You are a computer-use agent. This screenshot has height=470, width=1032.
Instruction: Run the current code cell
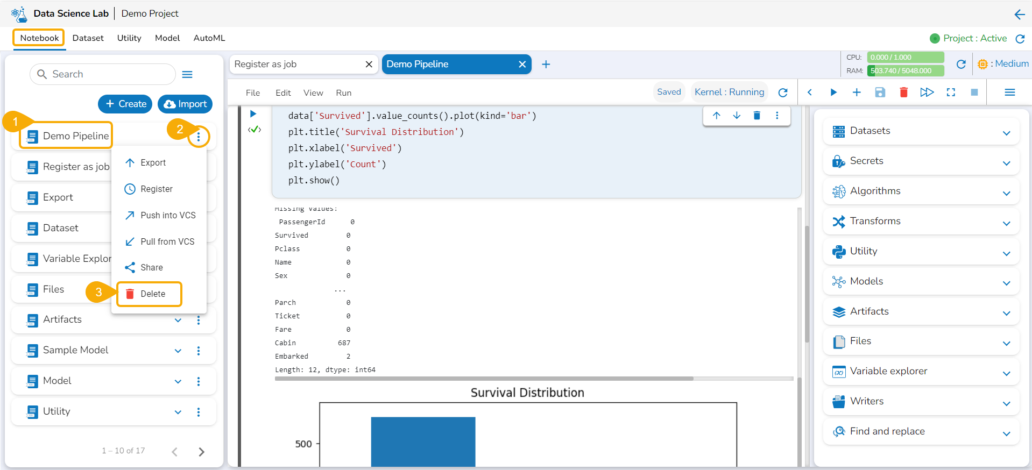click(253, 114)
